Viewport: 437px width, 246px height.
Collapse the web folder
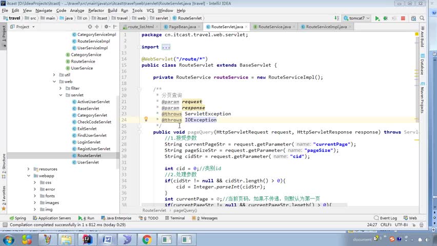[x=54, y=81]
